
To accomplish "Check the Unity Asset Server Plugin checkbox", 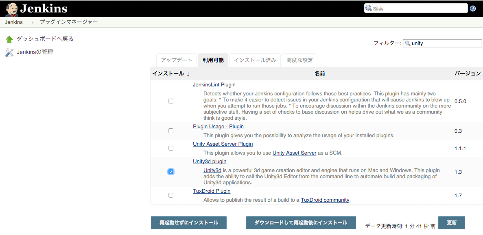I will click(171, 148).
